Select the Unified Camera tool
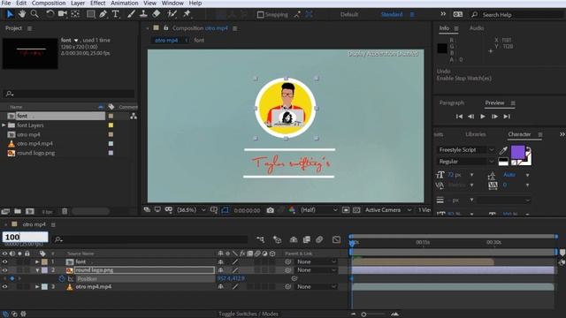This screenshot has height=318, width=566. pos(63,14)
